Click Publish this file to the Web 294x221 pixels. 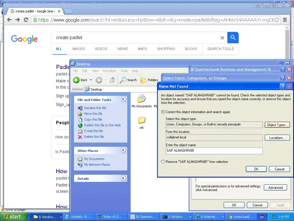pyautogui.click(x=102, y=125)
